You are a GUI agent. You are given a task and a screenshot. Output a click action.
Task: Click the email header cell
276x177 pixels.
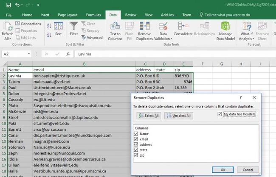click(x=84, y=70)
